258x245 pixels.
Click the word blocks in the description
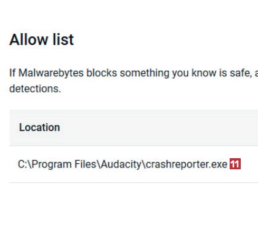(102, 73)
